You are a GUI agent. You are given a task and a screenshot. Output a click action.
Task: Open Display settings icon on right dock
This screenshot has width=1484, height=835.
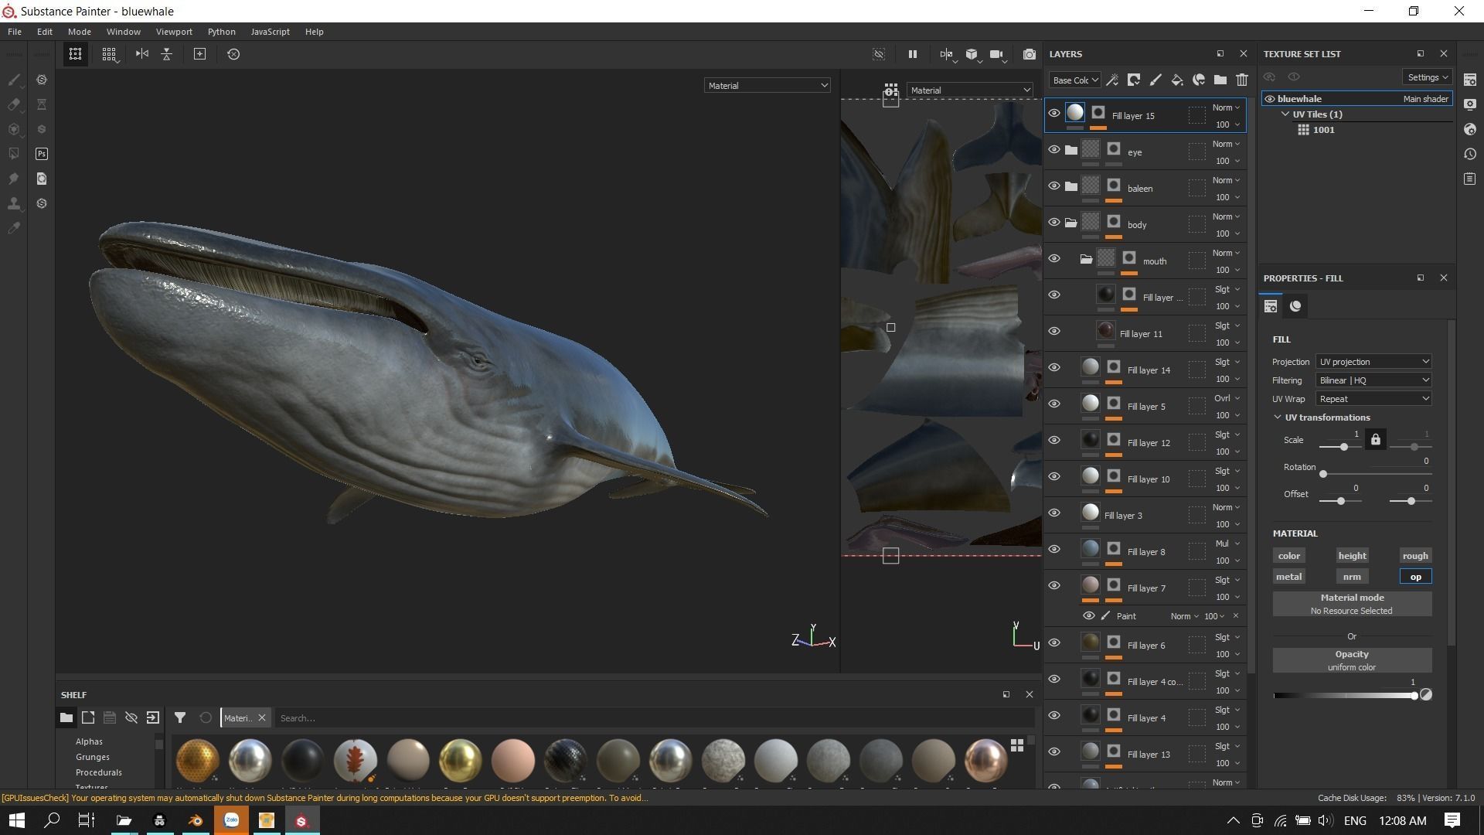(x=1470, y=104)
